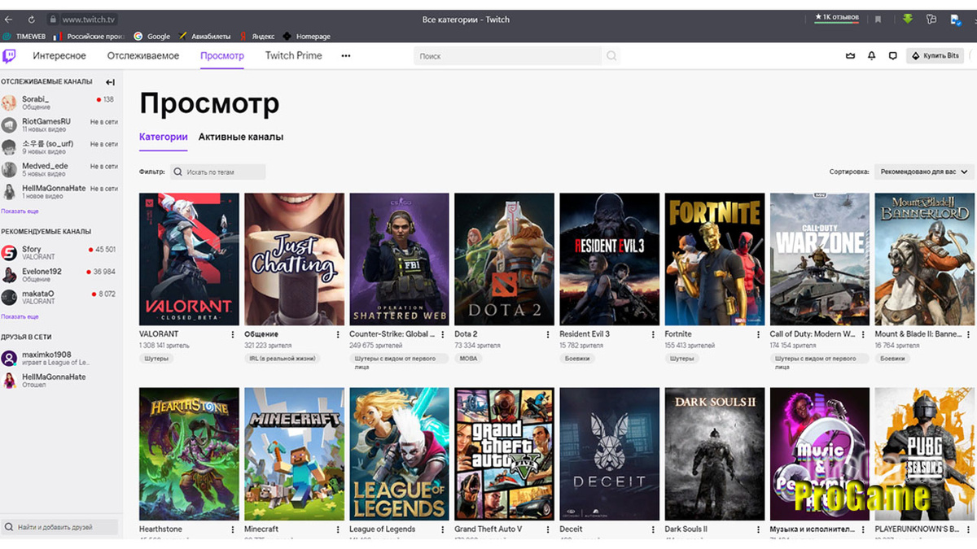Click the Шутеры tag under VALORANT
977x549 pixels.
coord(156,358)
